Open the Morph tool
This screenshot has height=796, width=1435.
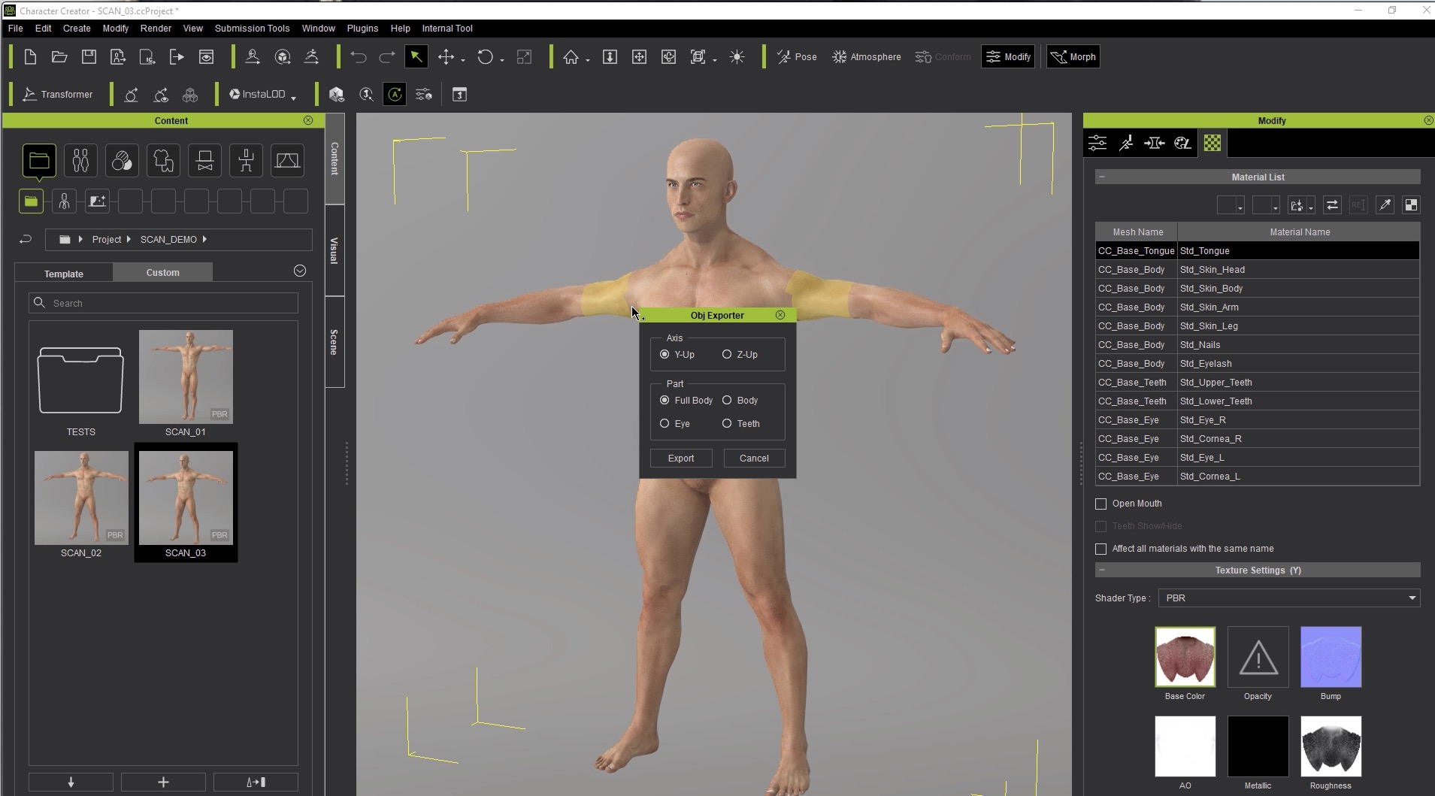pyautogui.click(x=1073, y=57)
